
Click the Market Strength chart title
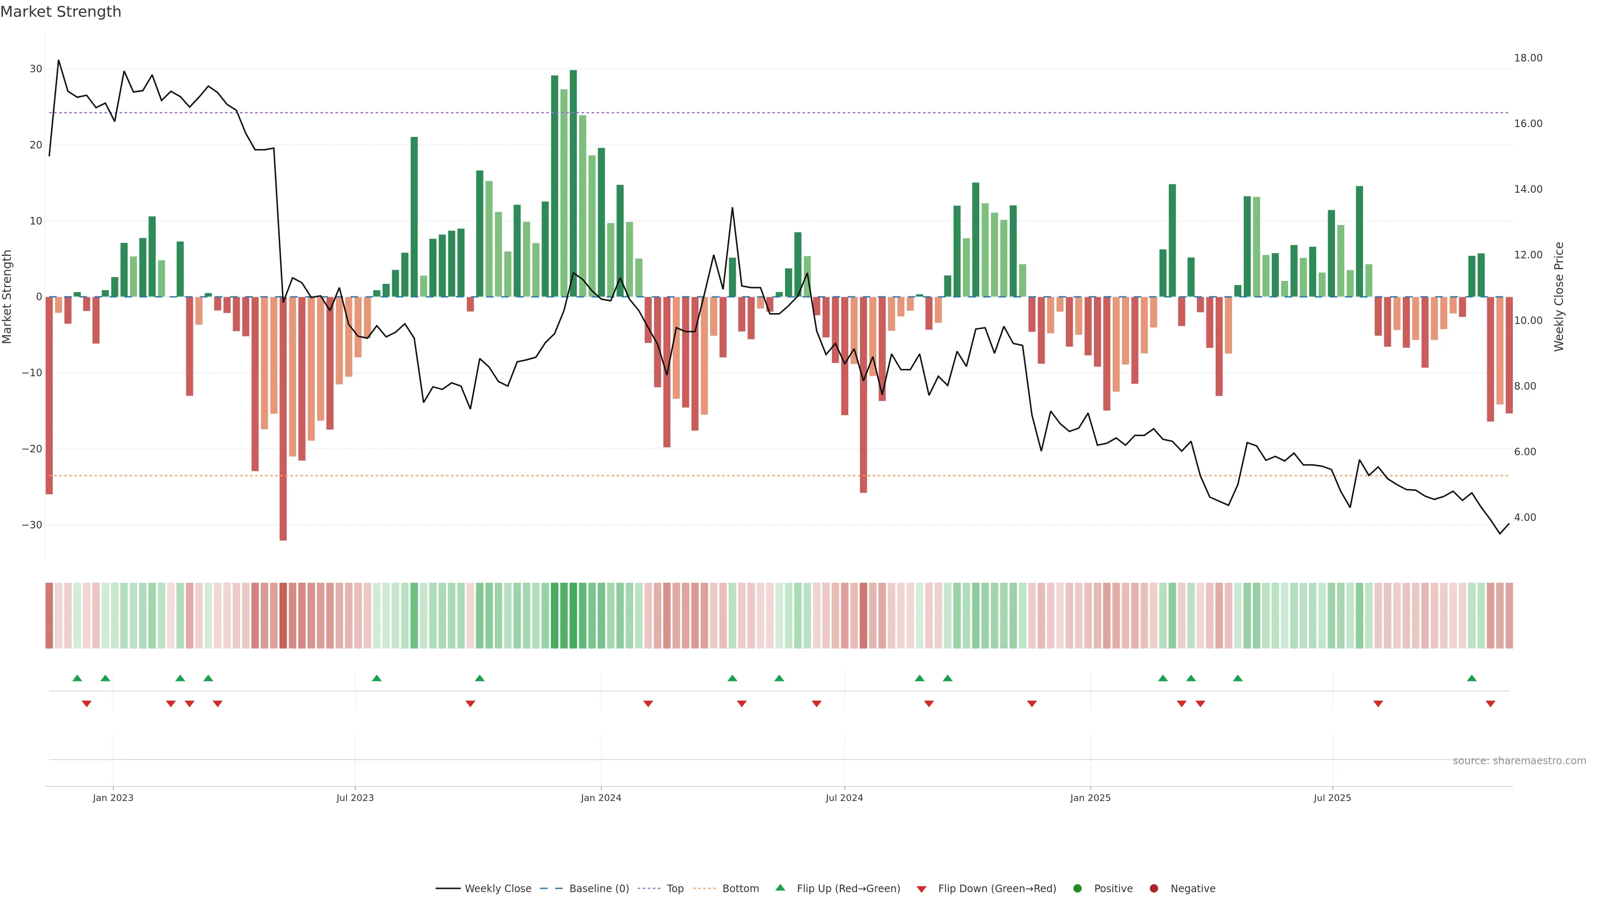coord(61,12)
